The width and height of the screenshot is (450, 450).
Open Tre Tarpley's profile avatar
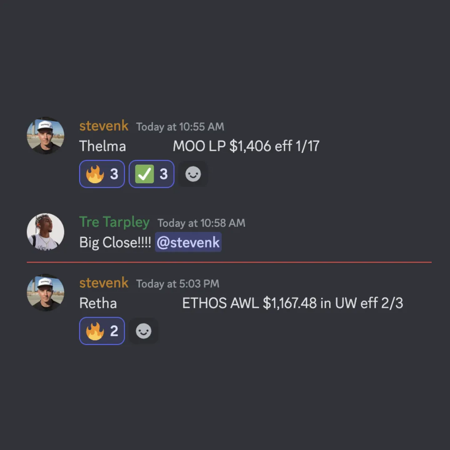45,232
